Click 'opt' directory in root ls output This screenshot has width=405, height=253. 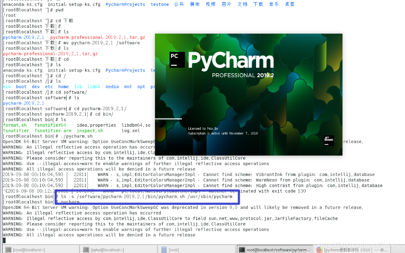tap(141, 87)
